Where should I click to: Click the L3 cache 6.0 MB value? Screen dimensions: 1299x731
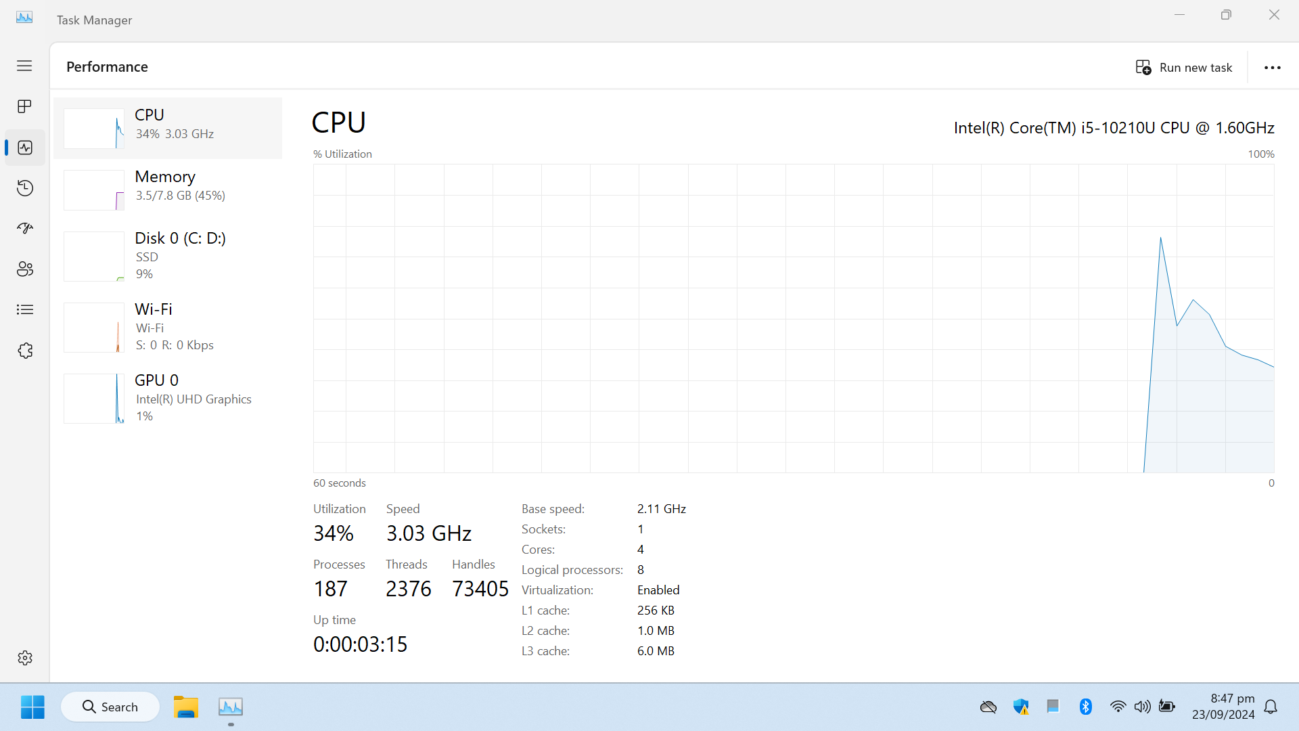[656, 651]
